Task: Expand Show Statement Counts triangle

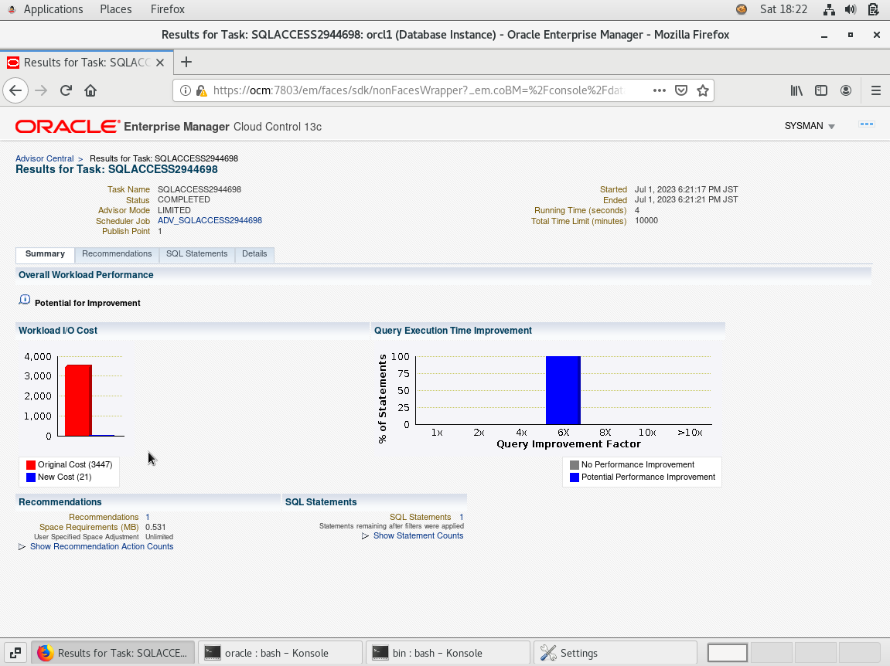Action: coord(366,536)
